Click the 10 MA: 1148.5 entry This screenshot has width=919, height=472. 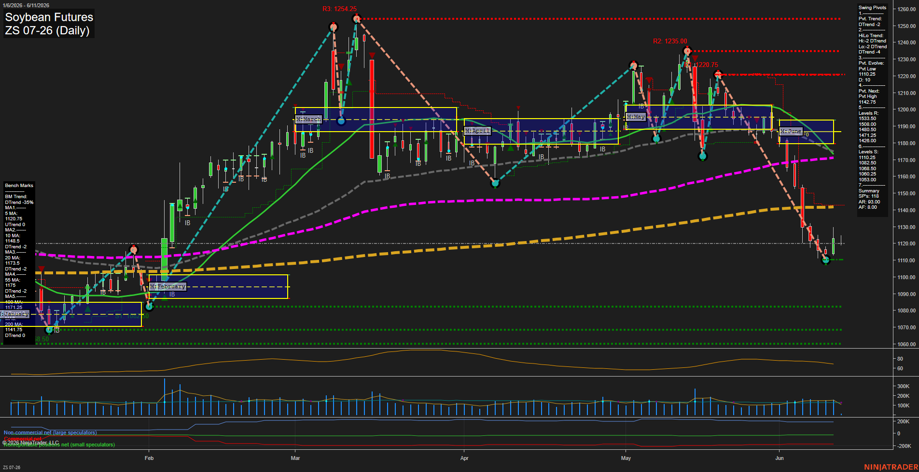click(13, 238)
